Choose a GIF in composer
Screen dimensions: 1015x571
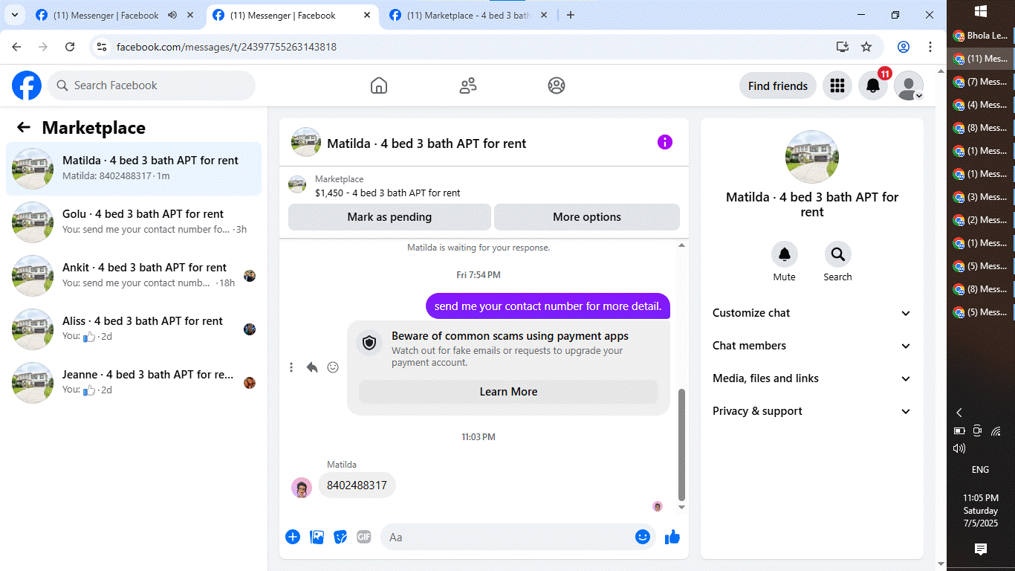click(x=363, y=537)
